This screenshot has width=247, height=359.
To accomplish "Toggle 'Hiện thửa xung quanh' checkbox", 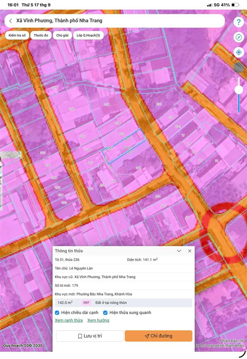I will click(x=105, y=313).
